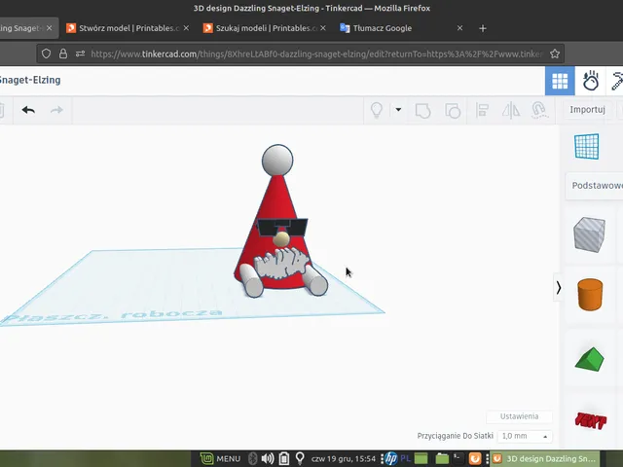
Task: Show the tracking protection shield info
Action: click(x=46, y=54)
